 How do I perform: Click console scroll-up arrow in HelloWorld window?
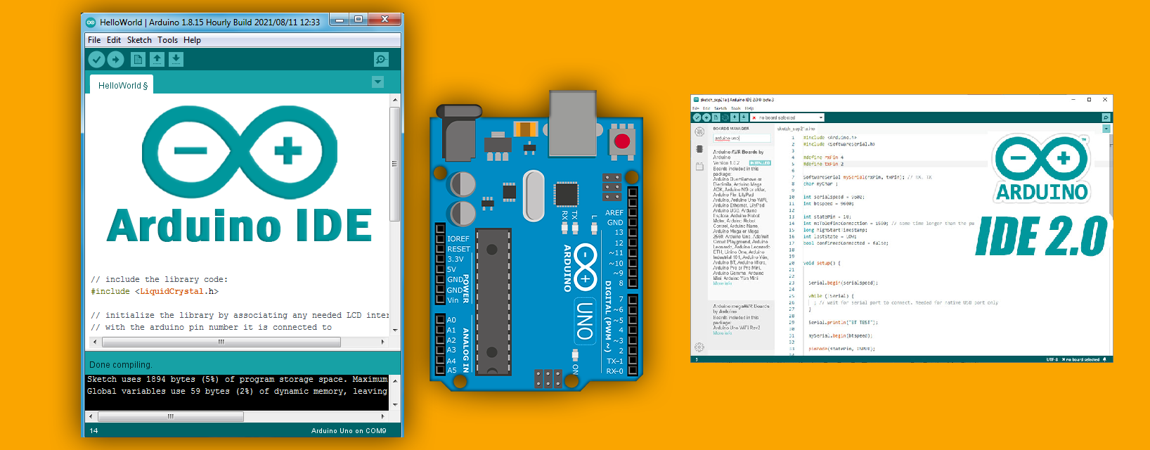pyautogui.click(x=395, y=380)
